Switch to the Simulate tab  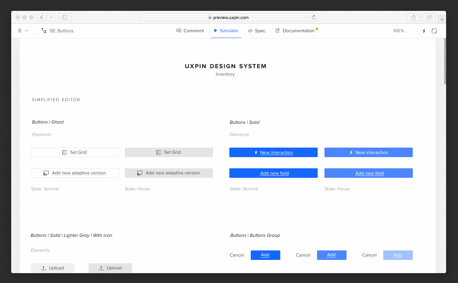[x=226, y=31]
